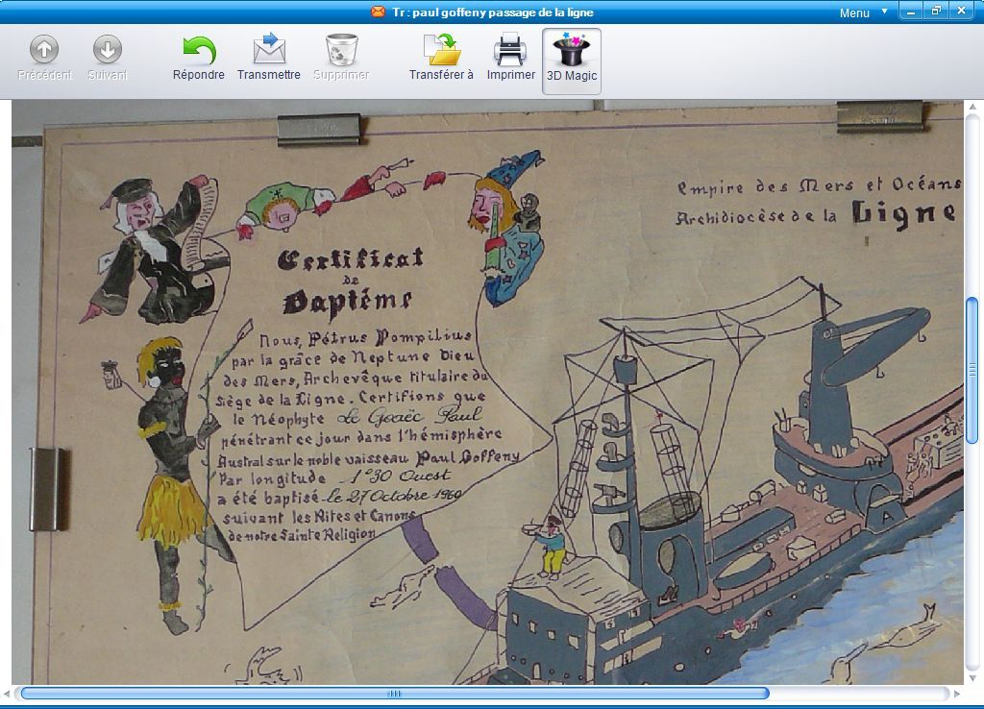Go to the previous message with Précédent

coord(44,59)
